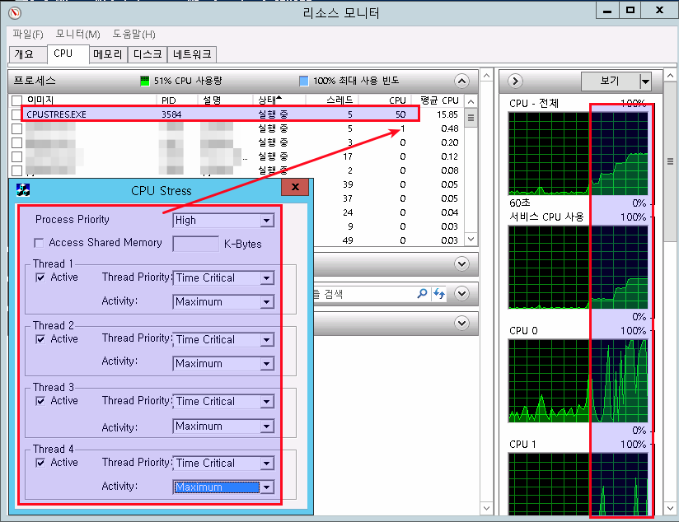
Task: Click the CPU - 전체 total usage graph
Action: point(578,154)
